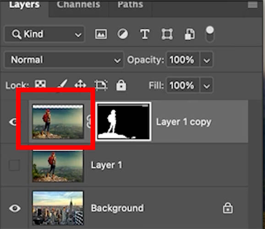Filter layers by pixel image icon
Image resolution: width=265 pixels, height=229 pixels.
tap(101, 34)
